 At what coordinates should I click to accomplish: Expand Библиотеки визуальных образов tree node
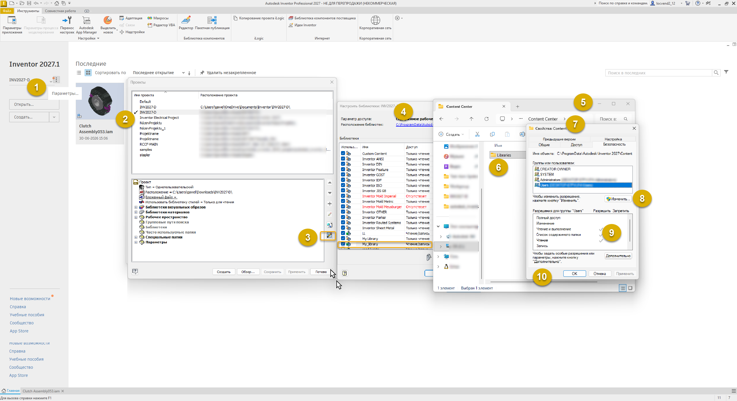tap(136, 207)
